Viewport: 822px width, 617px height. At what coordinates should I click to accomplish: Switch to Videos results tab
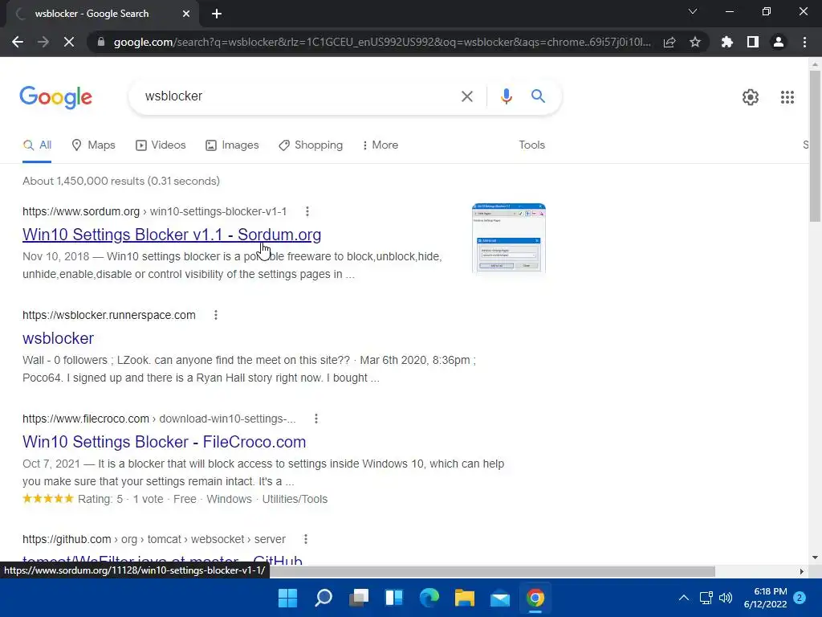click(161, 145)
